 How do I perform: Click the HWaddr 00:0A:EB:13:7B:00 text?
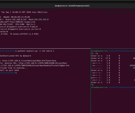tap(17, 17)
